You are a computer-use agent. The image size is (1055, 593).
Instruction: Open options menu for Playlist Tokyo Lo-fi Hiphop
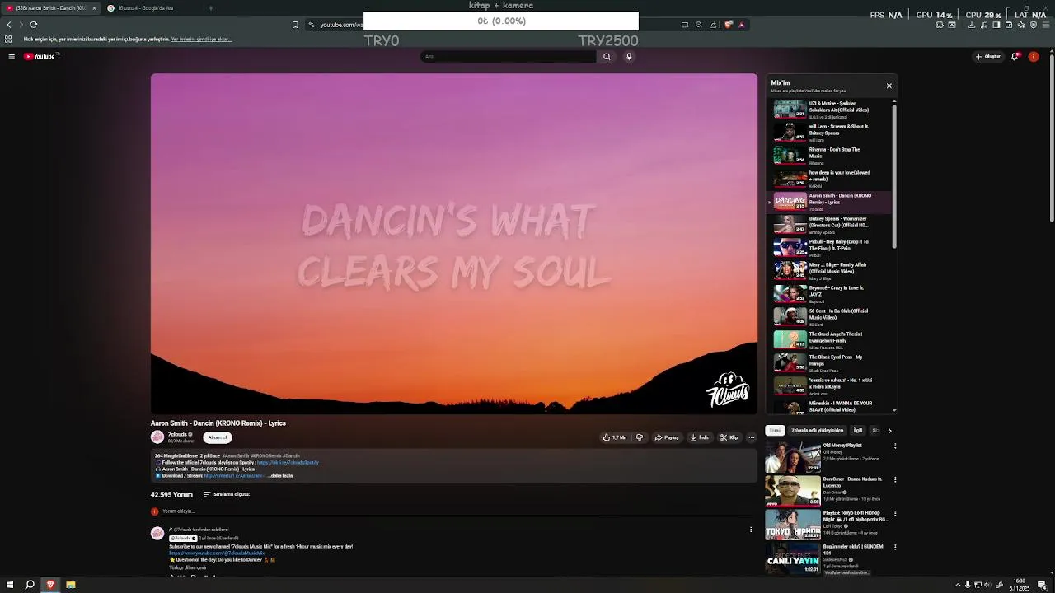pos(895,514)
